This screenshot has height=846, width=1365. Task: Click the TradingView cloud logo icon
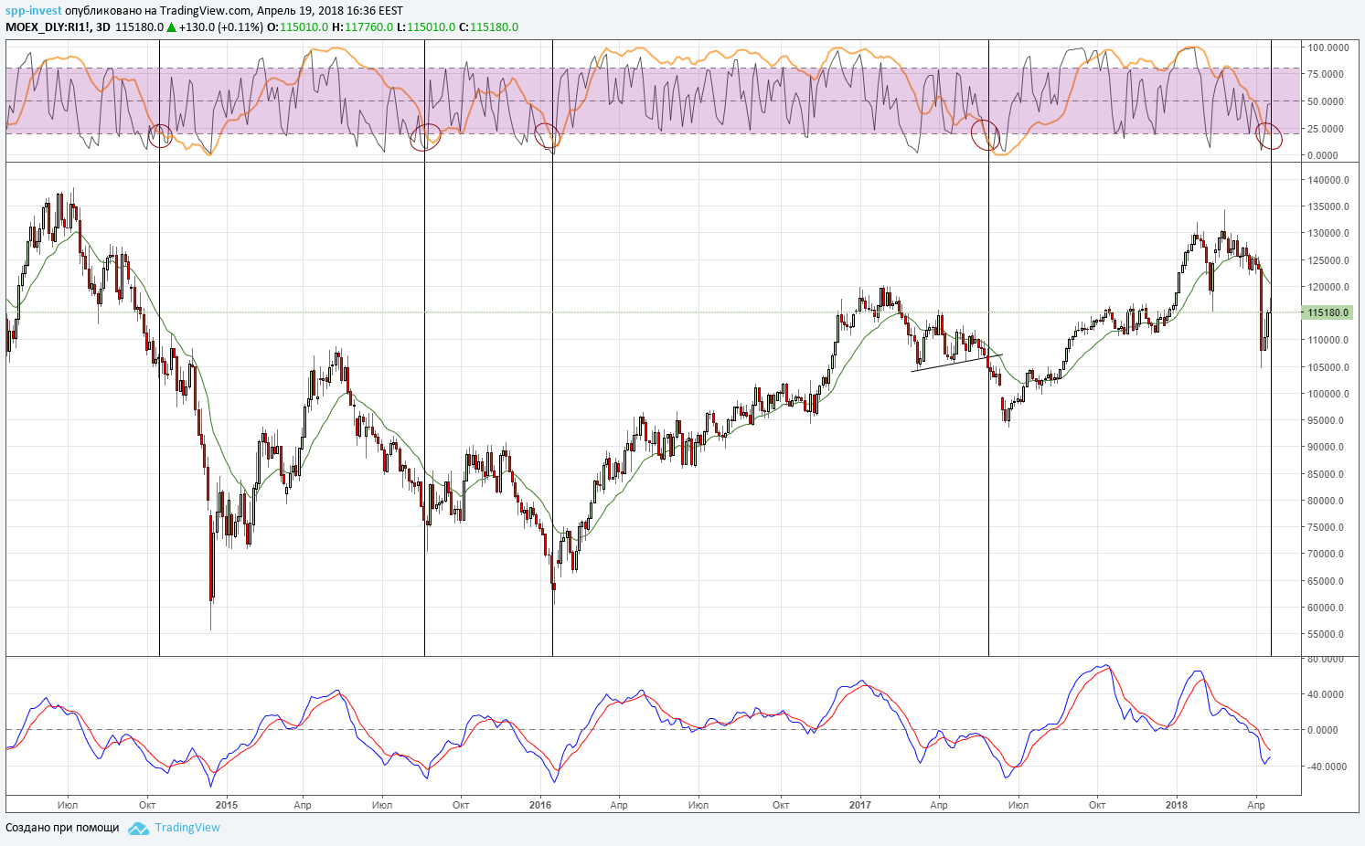pos(138,828)
